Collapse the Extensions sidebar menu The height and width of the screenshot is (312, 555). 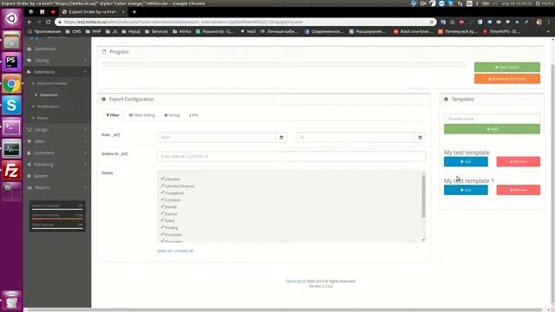click(57, 72)
